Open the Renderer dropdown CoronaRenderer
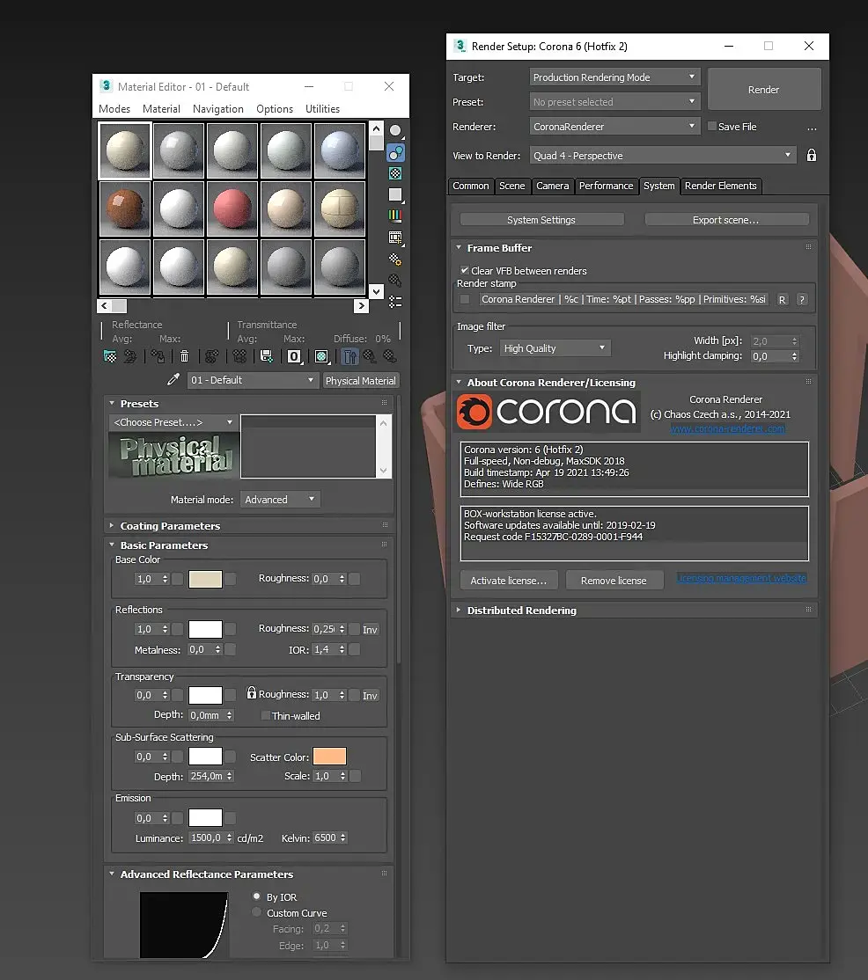This screenshot has height=980, width=868. (614, 127)
